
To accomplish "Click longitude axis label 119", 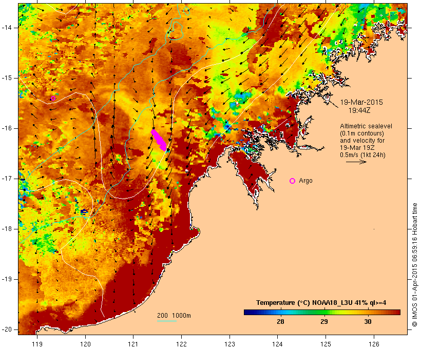I will 37,344.
